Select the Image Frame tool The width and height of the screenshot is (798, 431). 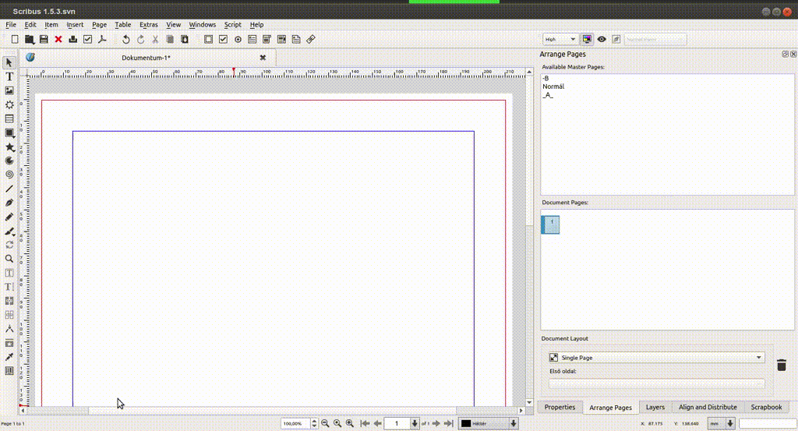pos(9,90)
